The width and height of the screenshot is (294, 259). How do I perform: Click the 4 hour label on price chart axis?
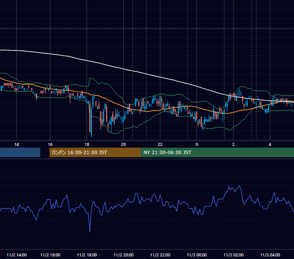pyautogui.click(x=270, y=145)
